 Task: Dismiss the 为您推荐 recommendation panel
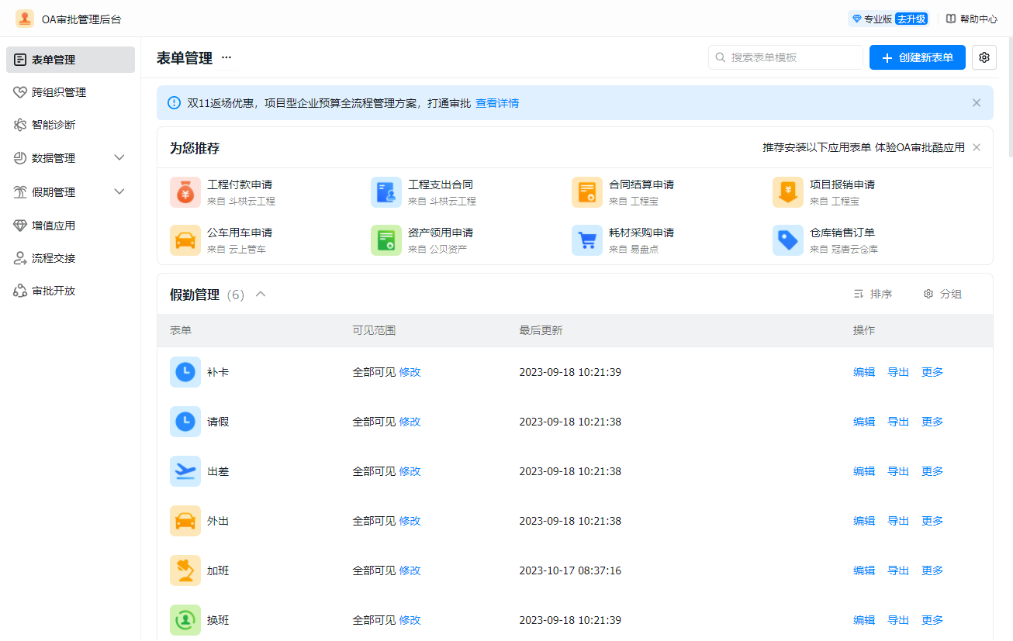tap(977, 147)
